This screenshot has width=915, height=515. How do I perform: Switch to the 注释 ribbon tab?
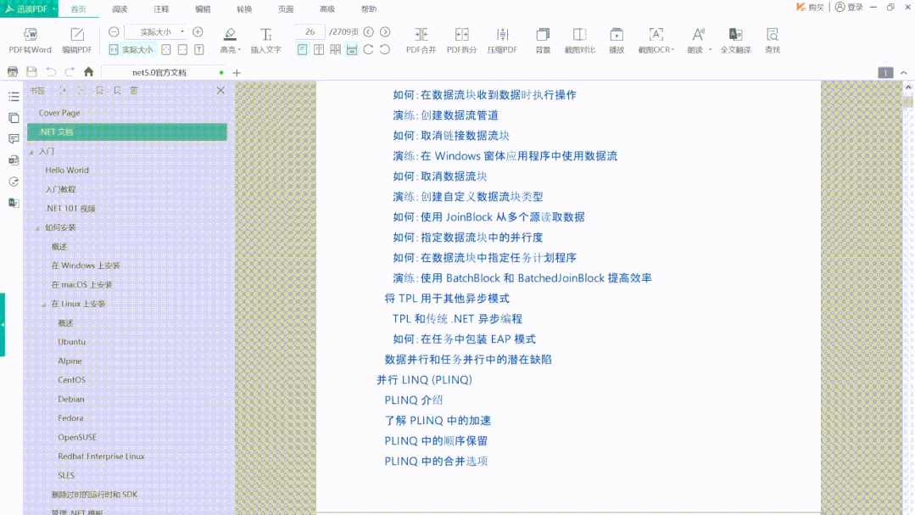point(161,8)
